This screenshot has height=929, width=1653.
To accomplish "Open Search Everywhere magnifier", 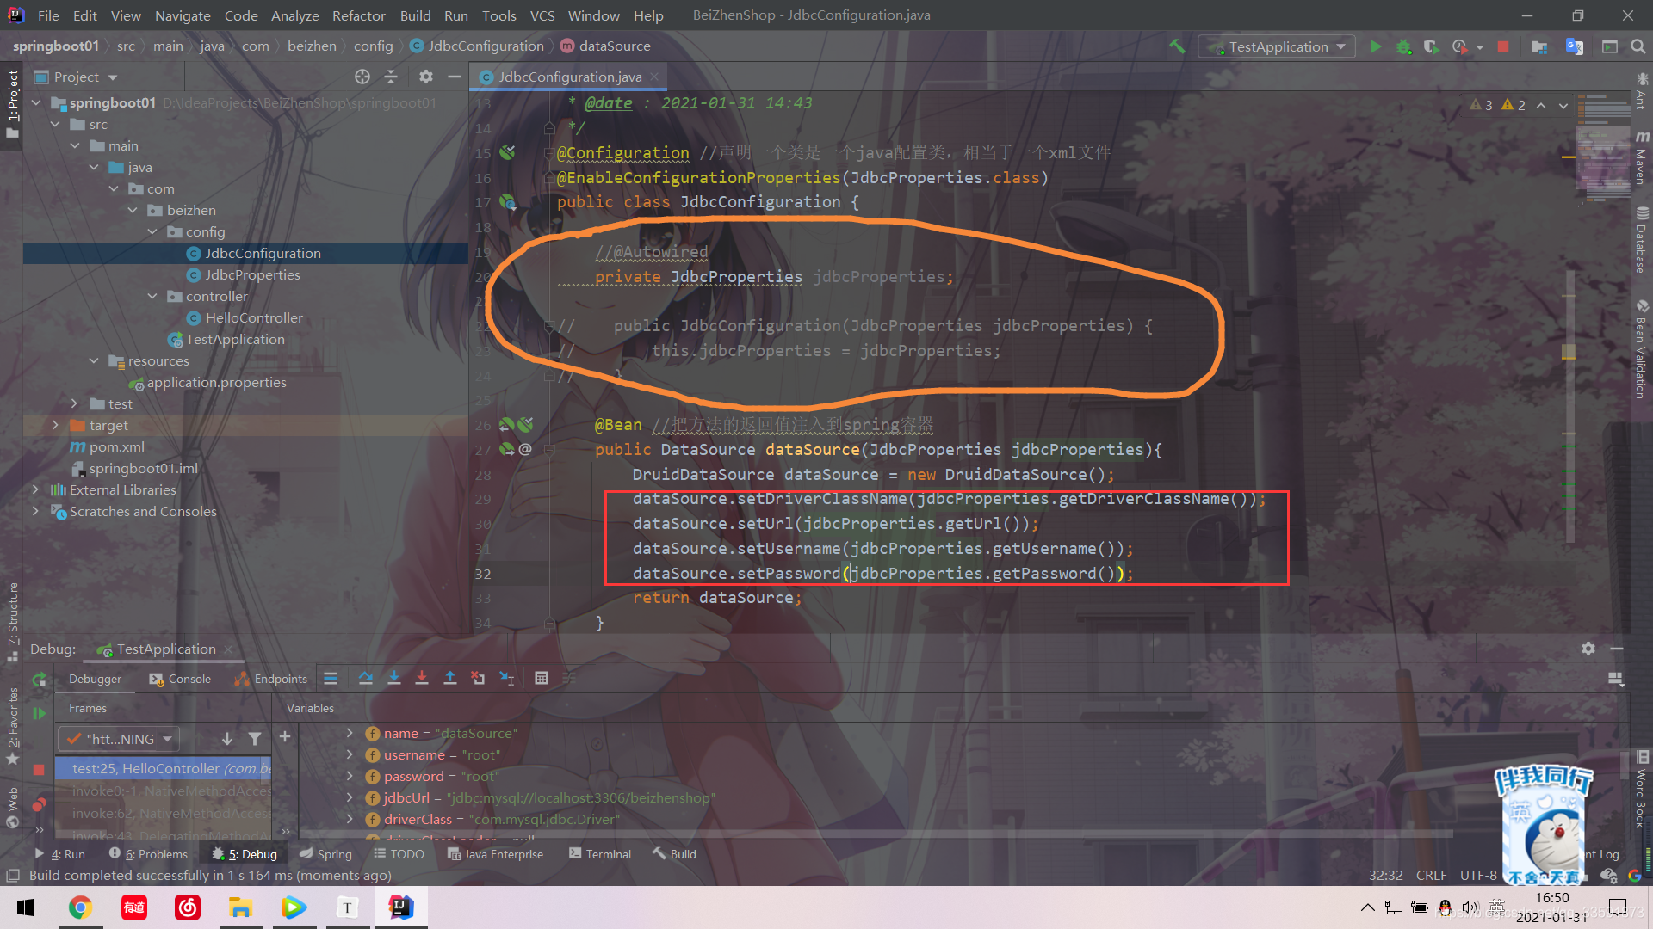I will pos(1638,46).
